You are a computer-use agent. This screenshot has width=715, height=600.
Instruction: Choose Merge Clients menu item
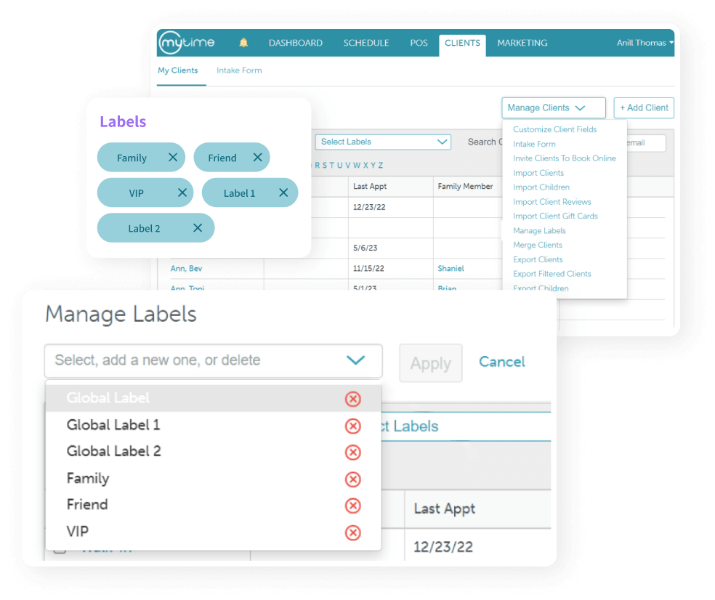pyautogui.click(x=538, y=245)
